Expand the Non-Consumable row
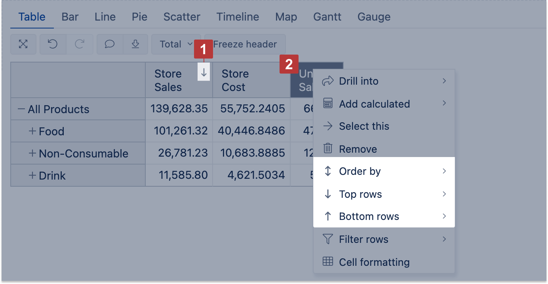 tap(32, 153)
